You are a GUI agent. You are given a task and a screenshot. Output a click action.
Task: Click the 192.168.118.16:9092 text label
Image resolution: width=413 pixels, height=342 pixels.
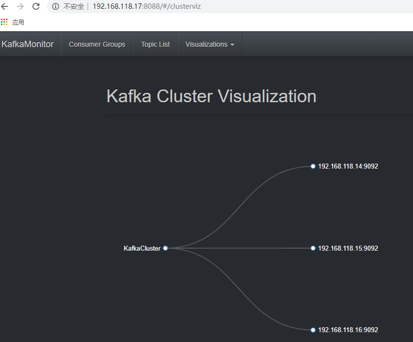348,330
